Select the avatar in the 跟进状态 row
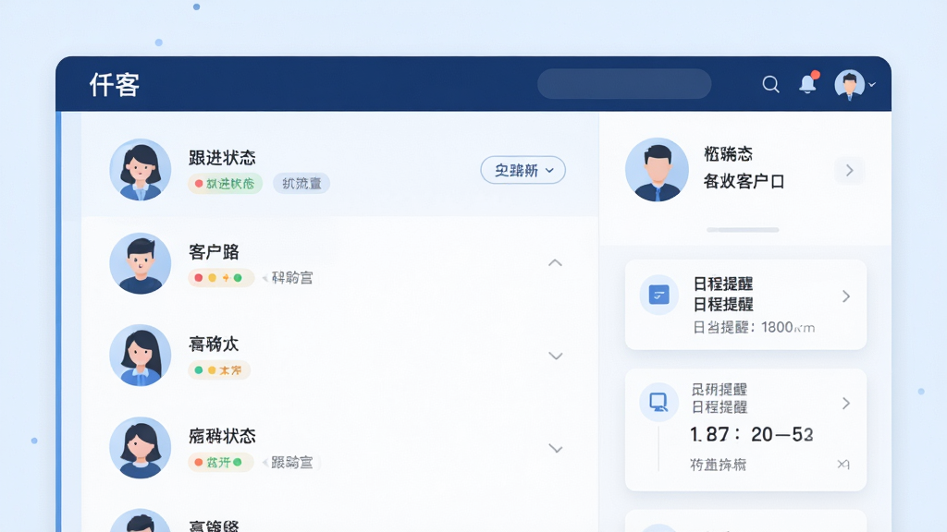 pyautogui.click(x=141, y=170)
